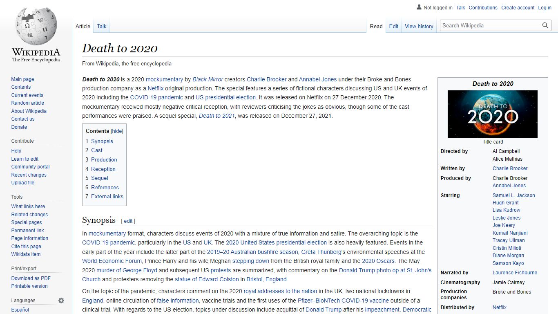Open Annabel Jones link in infobox
This screenshot has width=558, height=314.
point(509,186)
